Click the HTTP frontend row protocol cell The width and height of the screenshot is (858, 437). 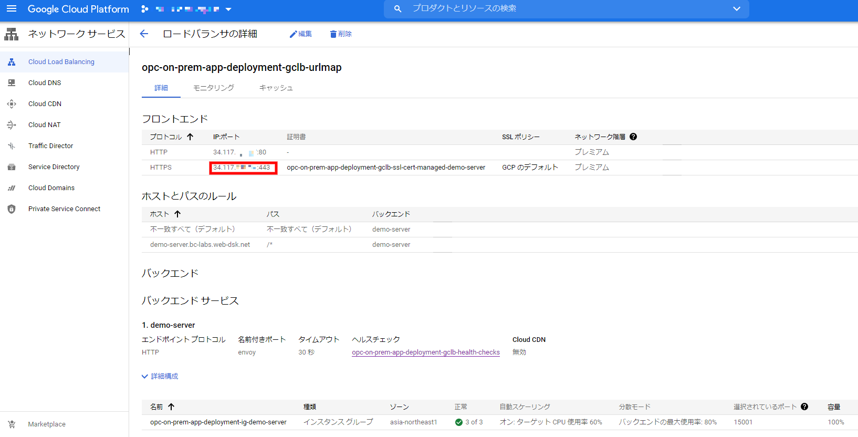(159, 152)
